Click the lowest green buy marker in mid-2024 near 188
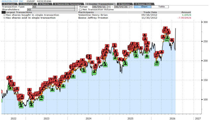Image resolution: width=210 pixels, height=120 pixels. pos(105,65)
